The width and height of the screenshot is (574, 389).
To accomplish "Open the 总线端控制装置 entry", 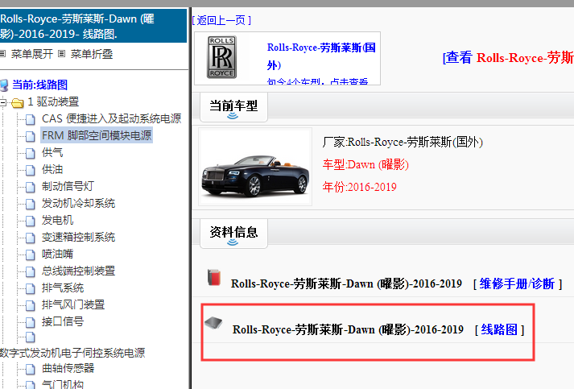I will tap(78, 271).
